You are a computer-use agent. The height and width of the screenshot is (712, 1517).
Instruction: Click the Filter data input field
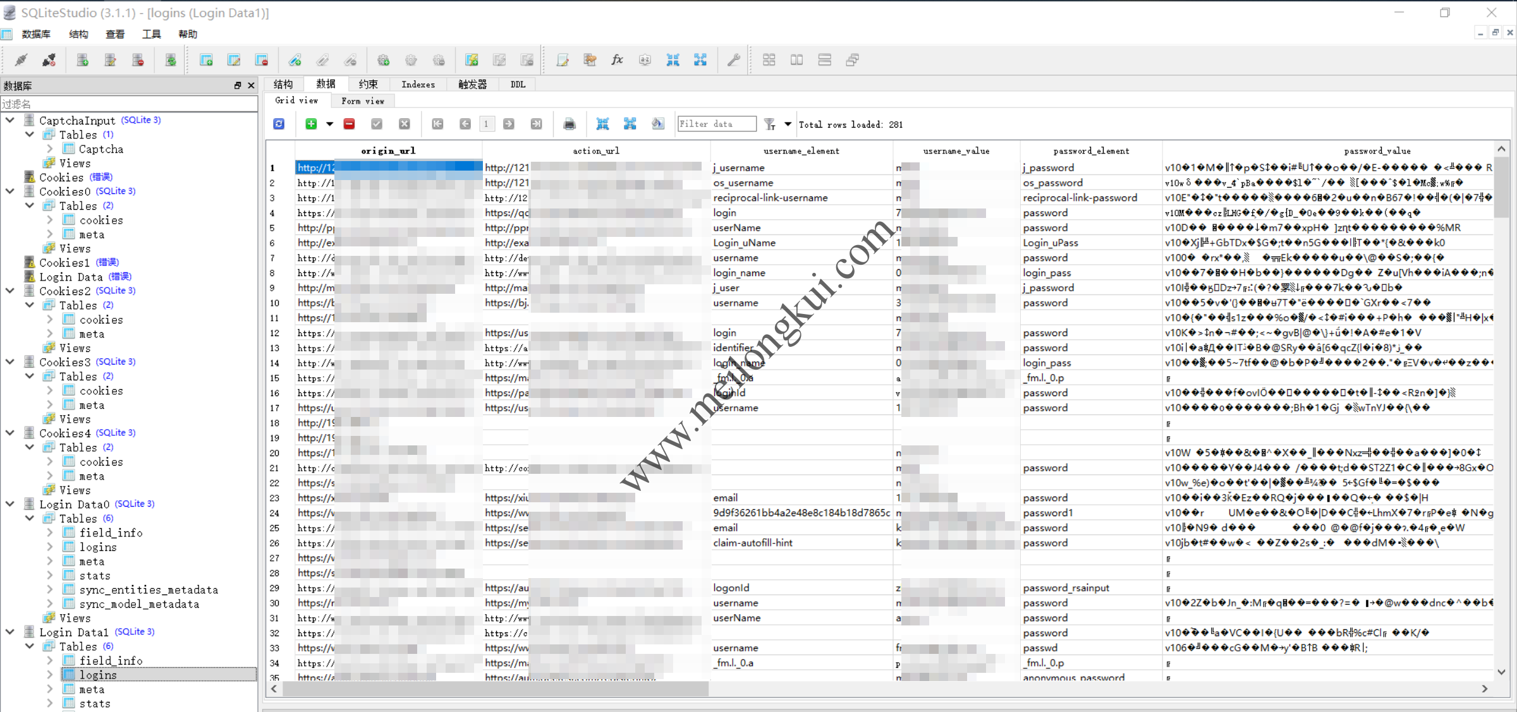tap(716, 124)
